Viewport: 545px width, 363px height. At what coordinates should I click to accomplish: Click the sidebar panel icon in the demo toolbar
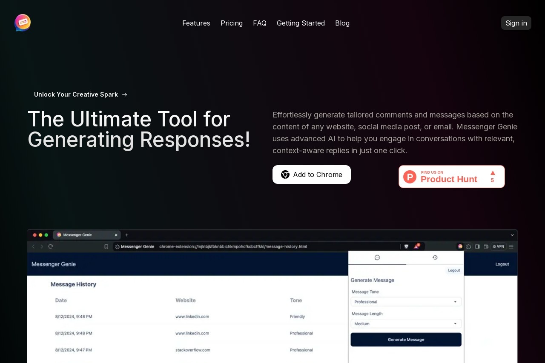click(x=477, y=246)
